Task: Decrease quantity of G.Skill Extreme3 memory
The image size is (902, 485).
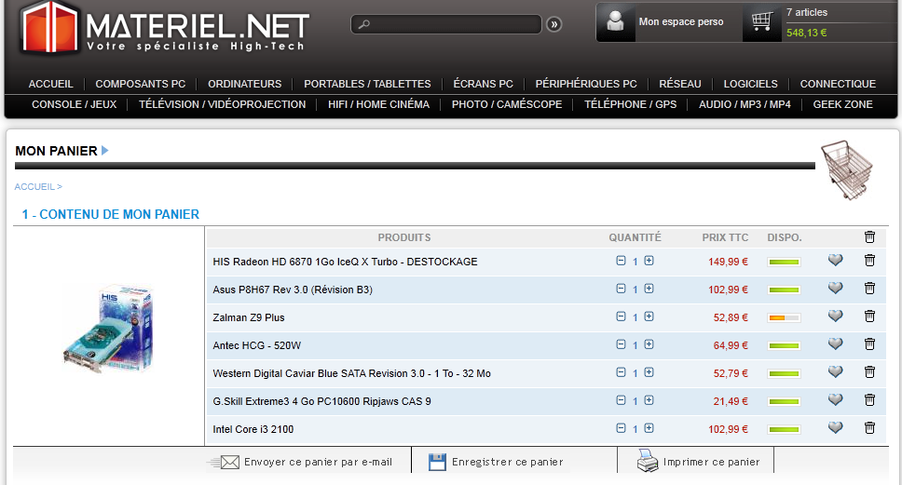Action: pyautogui.click(x=622, y=400)
